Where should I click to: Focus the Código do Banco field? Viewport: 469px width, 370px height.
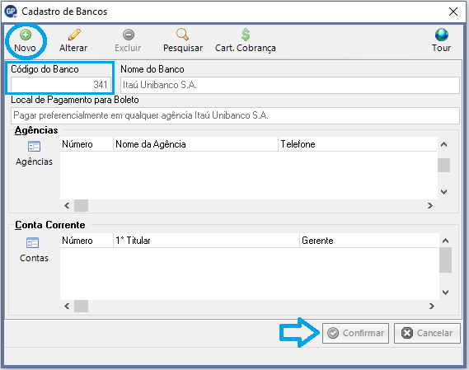coord(61,85)
